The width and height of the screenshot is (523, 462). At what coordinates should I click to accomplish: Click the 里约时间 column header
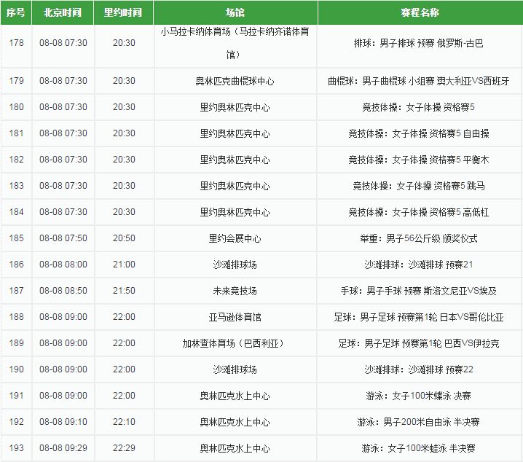point(123,12)
